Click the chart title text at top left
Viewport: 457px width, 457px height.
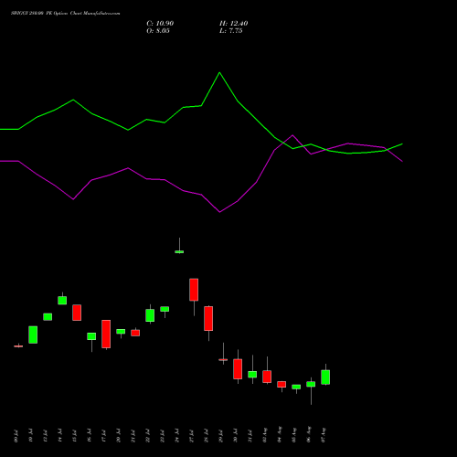66,13
